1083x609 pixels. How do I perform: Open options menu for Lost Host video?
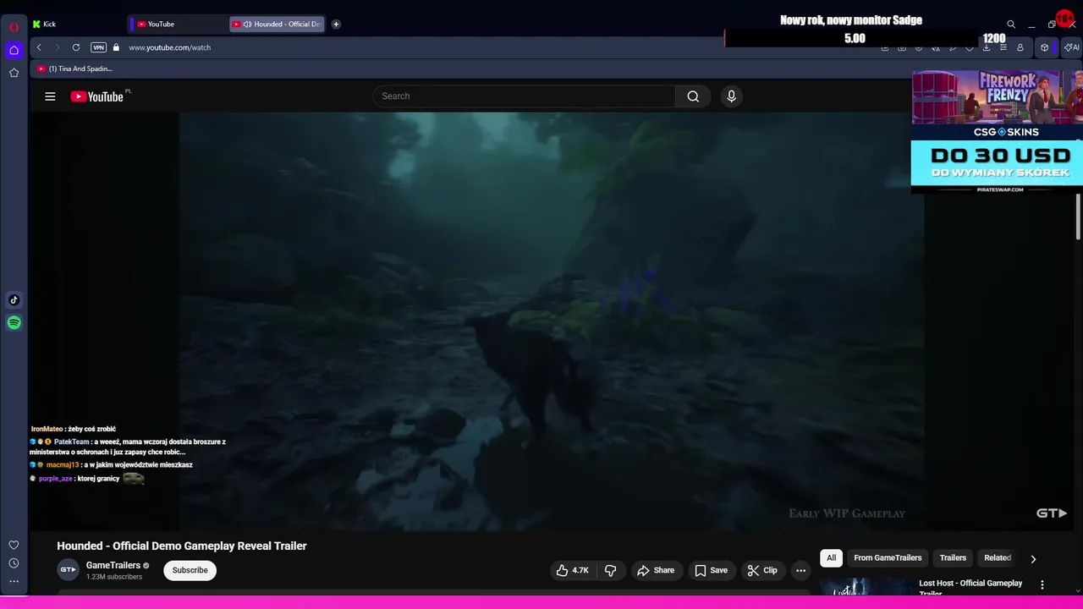tap(1042, 584)
